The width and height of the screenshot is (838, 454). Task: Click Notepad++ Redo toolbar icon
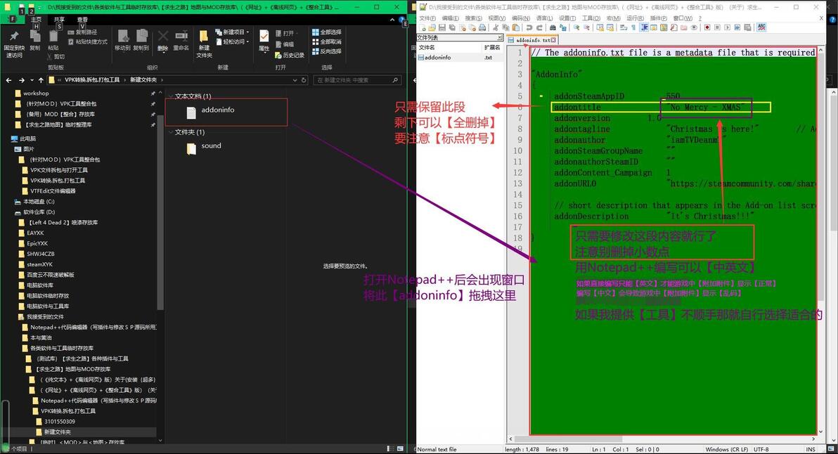pyautogui.click(x=539, y=28)
